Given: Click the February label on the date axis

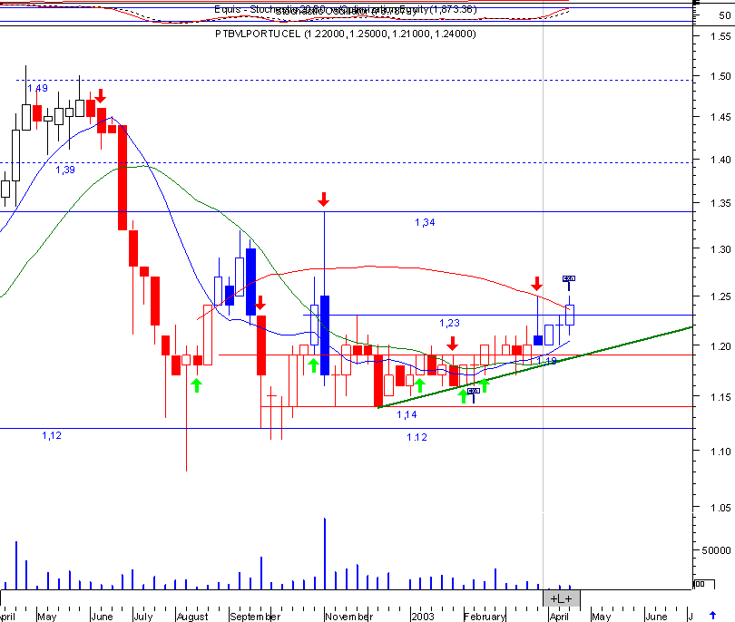Looking at the screenshot, I should (x=485, y=617).
